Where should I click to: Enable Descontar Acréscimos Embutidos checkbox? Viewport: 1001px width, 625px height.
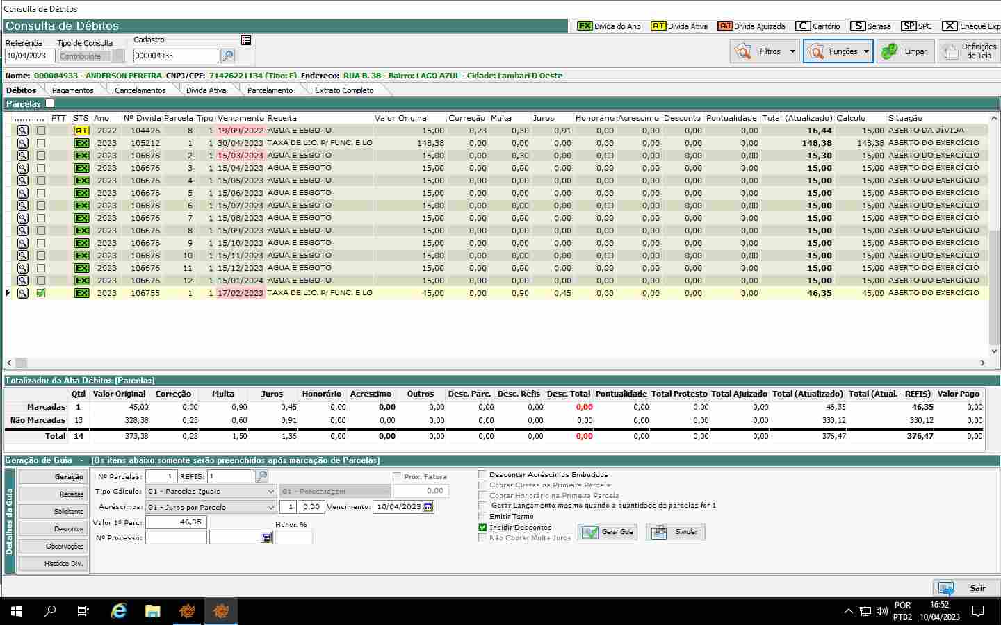click(482, 475)
